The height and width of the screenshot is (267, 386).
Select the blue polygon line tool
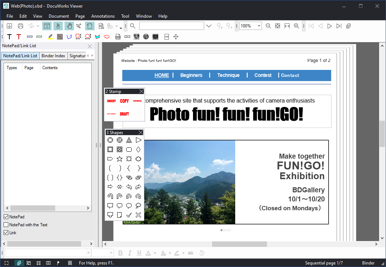69,37
